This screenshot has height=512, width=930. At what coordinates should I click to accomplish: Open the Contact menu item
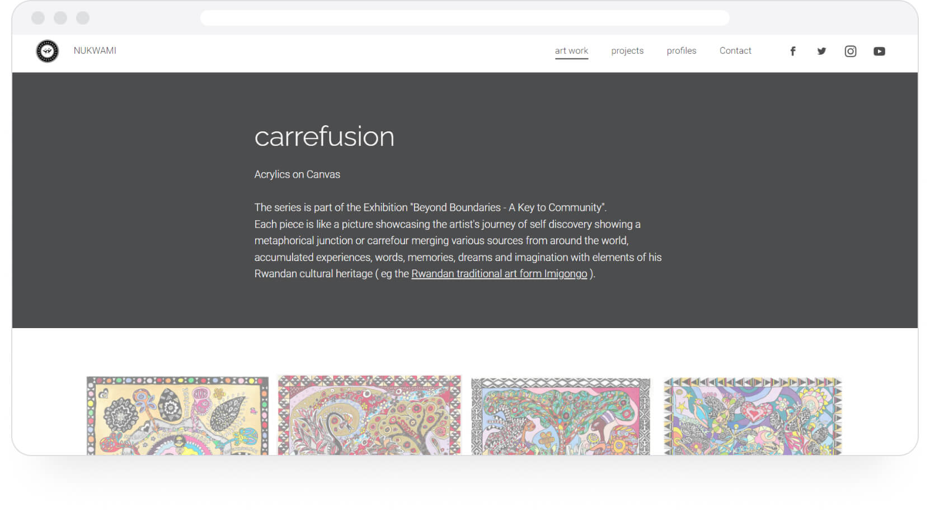(735, 51)
